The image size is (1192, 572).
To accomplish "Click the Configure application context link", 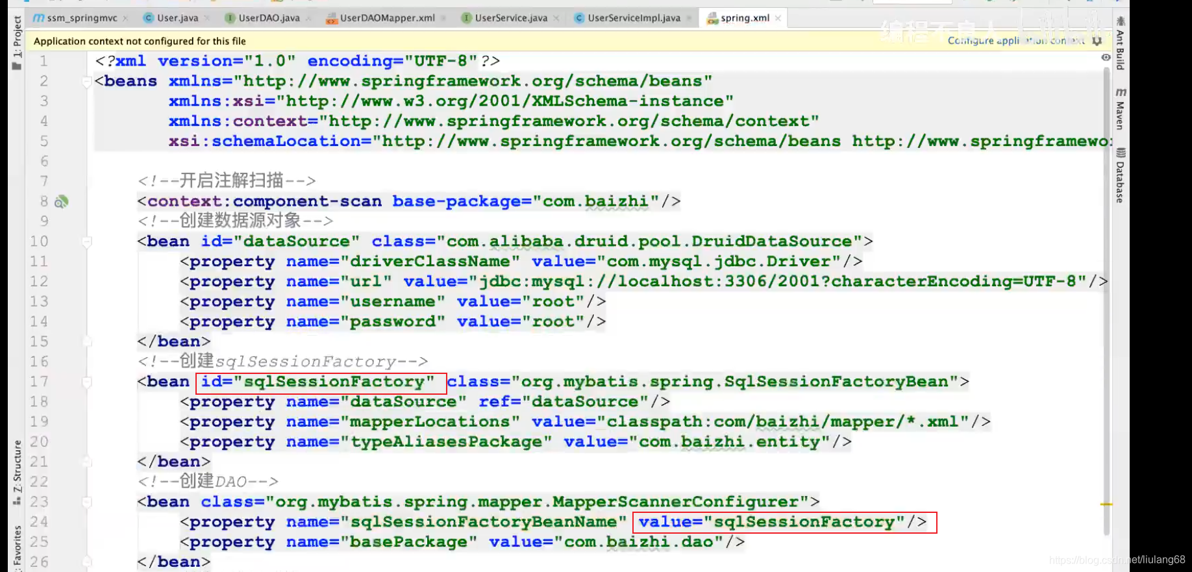I will (x=1016, y=40).
